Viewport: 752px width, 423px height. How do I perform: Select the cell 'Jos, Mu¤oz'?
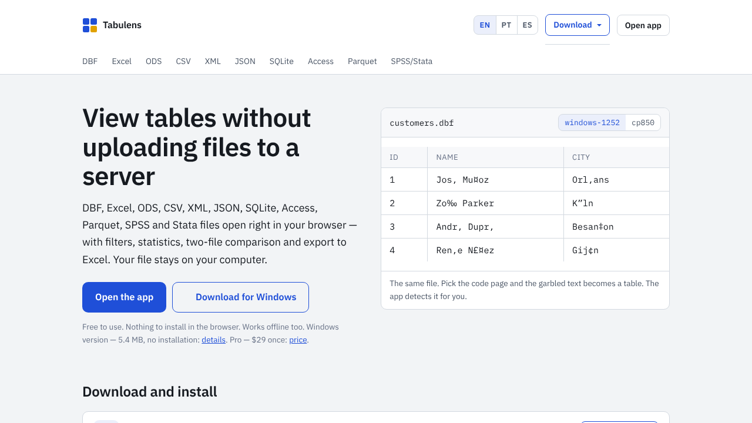[495, 180]
